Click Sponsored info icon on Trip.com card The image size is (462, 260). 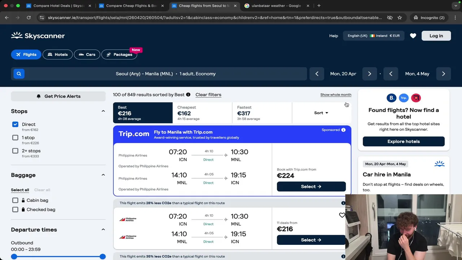pos(343,130)
